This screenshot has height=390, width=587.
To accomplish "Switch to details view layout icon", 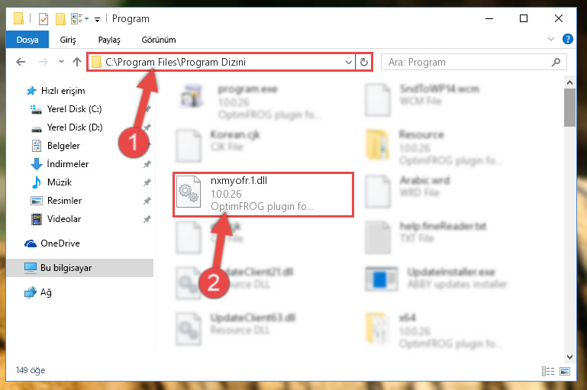I will pyautogui.click(x=548, y=371).
